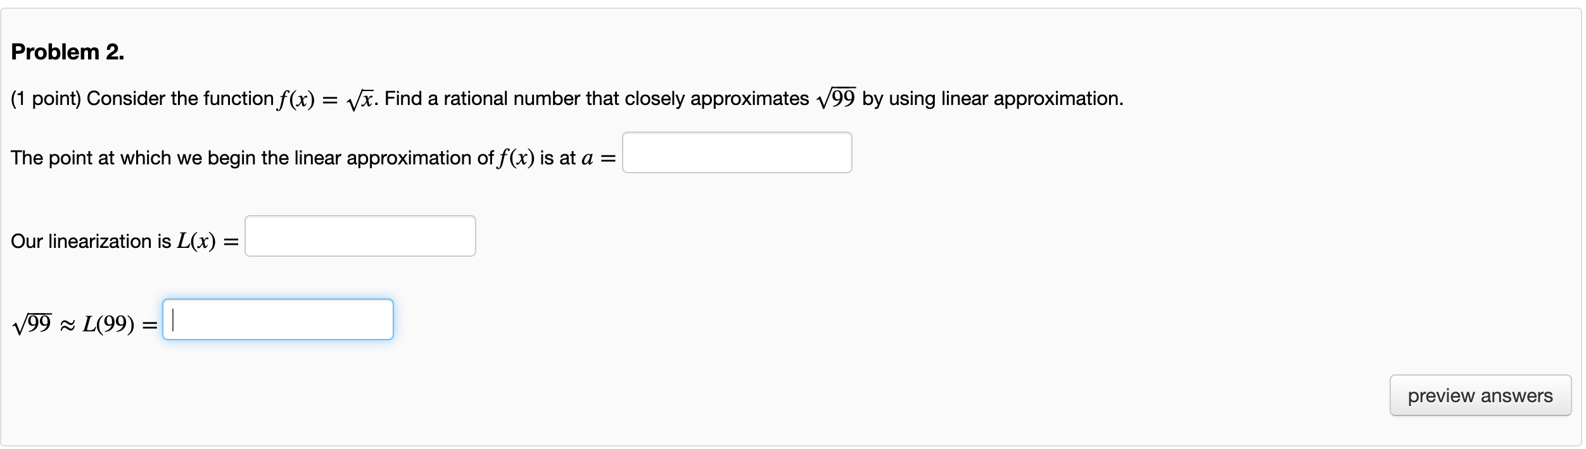Viewport: 1586px width, 449px height.
Task: Click the italic 'a =' label
Action: pos(597,158)
